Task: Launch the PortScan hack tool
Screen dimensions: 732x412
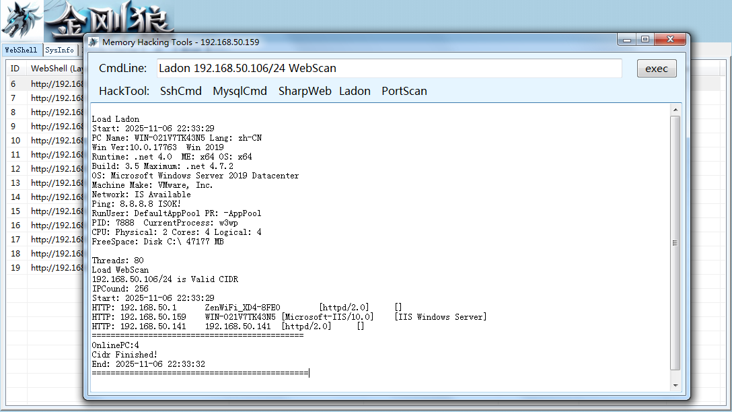Action: 404,91
